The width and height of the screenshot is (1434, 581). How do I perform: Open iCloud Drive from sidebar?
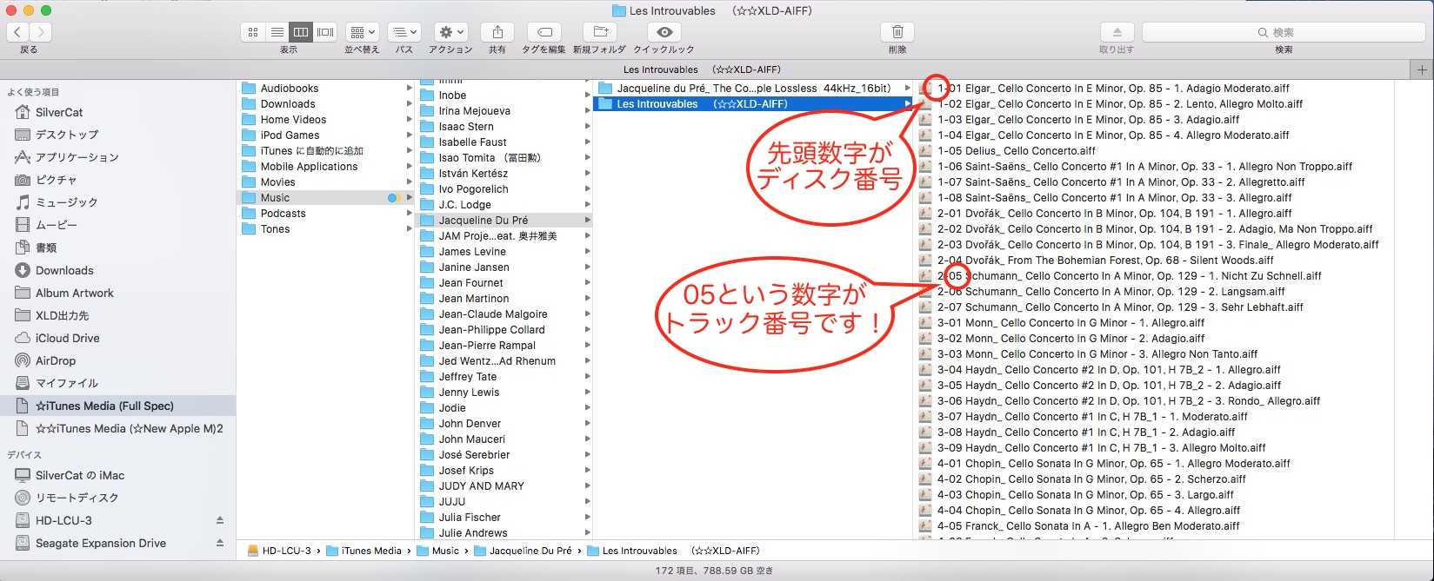click(x=67, y=338)
